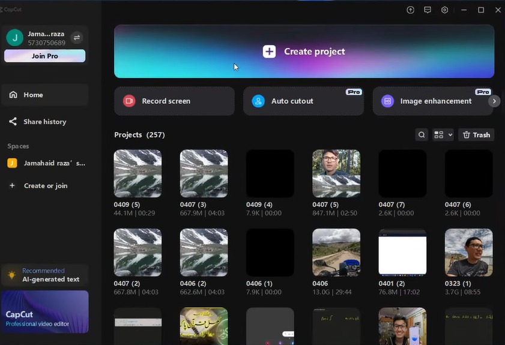This screenshot has height=345, width=505.
Task: Click the purple Image enhancement HD icon
Action: tap(387, 101)
